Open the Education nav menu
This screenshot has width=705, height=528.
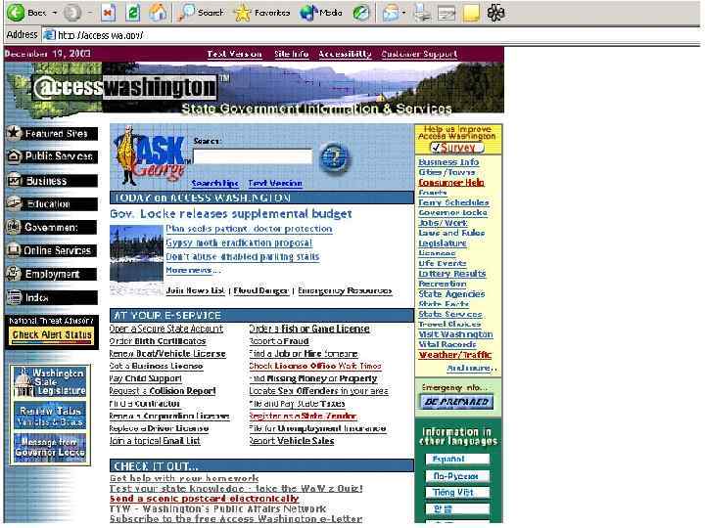pyautogui.click(x=52, y=203)
